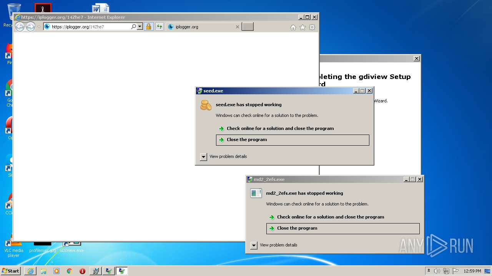This screenshot has width=492, height=276.
Task: Open Windows Media Player from taskbar
Action: pos(57,271)
